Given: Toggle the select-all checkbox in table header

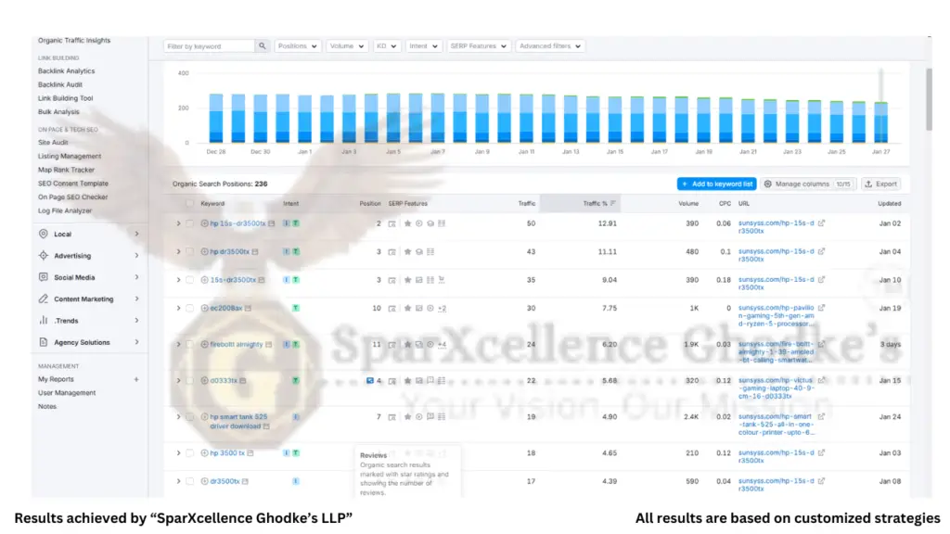Looking at the screenshot, I should click(x=190, y=203).
